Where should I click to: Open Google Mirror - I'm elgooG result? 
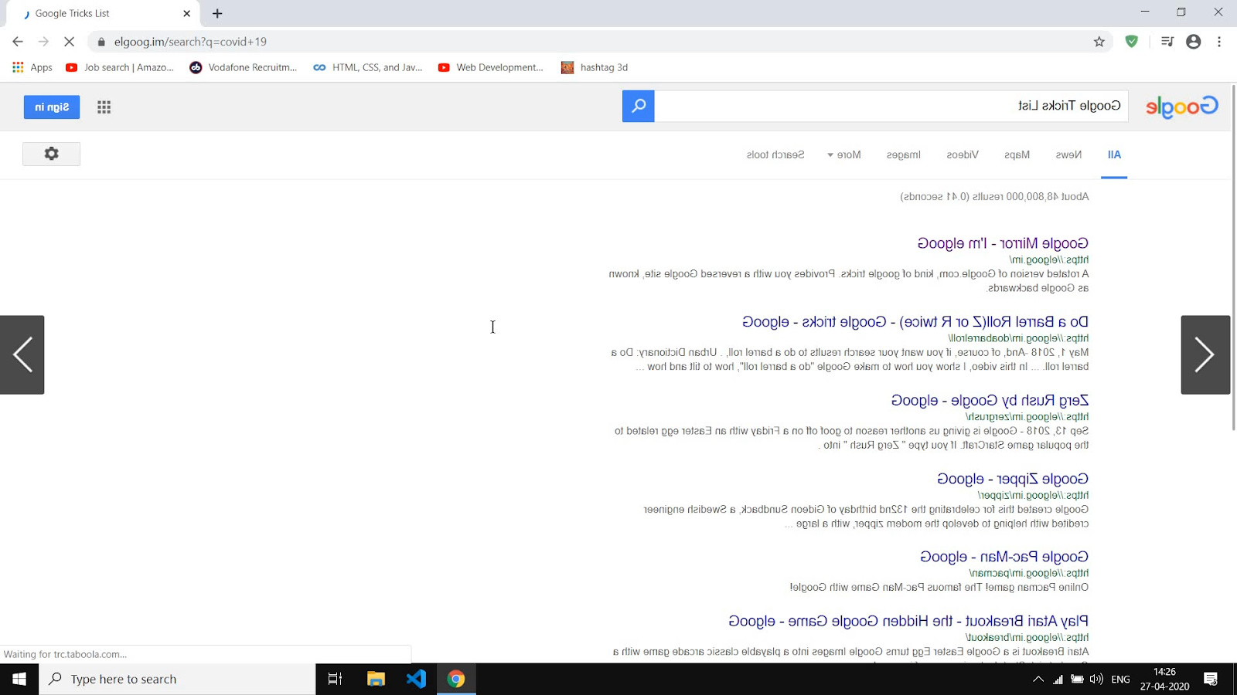[1003, 243]
